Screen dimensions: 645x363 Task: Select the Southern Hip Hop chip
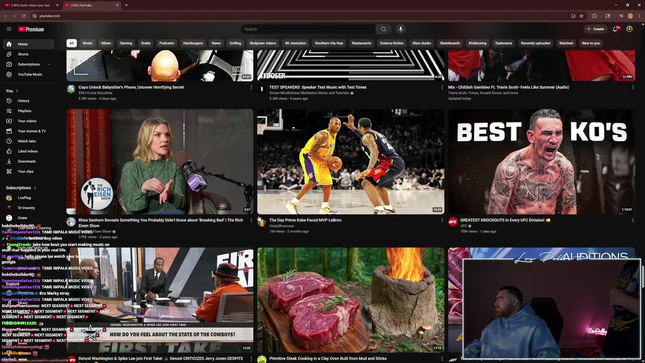(329, 43)
